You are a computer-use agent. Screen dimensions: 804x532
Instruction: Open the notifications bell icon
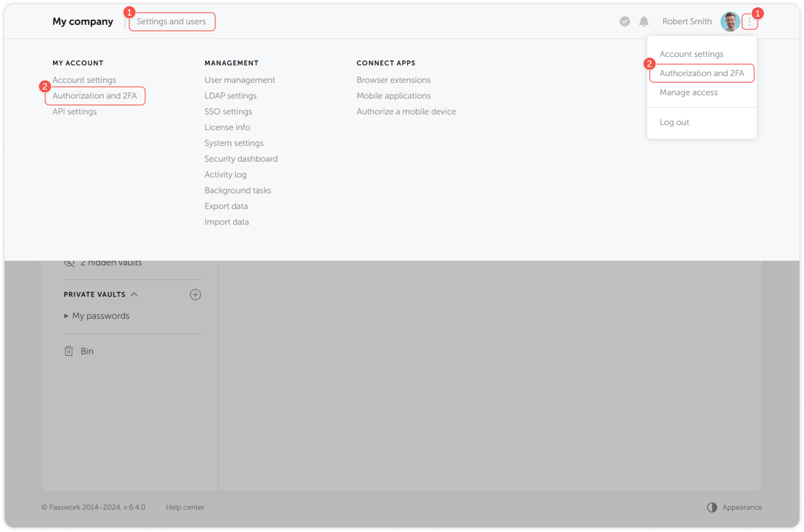tap(644, 22)
